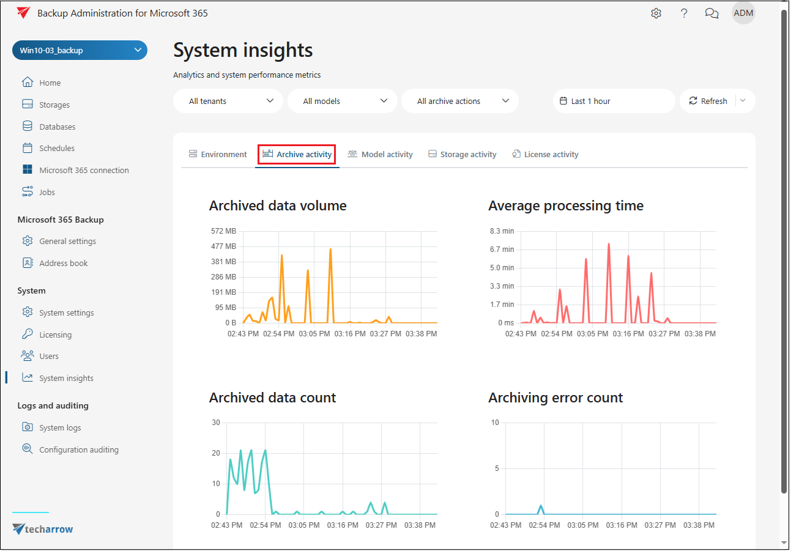The image size is (791, 551).
Task: Switch to the Storage activity tab
Action: click(462, 155)
